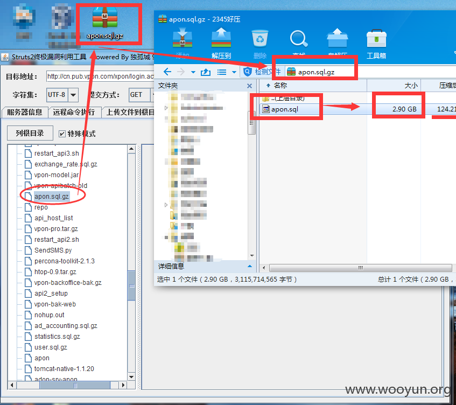
Task: Switch to 上传文件到根目录 tab
Action: coord(128,113)
